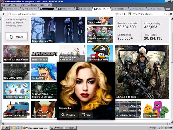173x130 pixels.
Task: Close the active Wiki com.. tab
Action: 108,9
